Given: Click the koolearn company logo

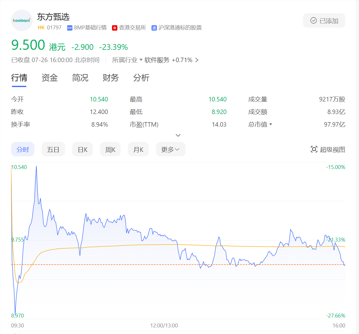Looking at the screenshot, I should [22, 20].
